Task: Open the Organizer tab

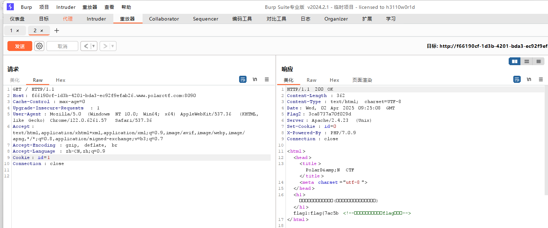Action: tap(336, 19)
